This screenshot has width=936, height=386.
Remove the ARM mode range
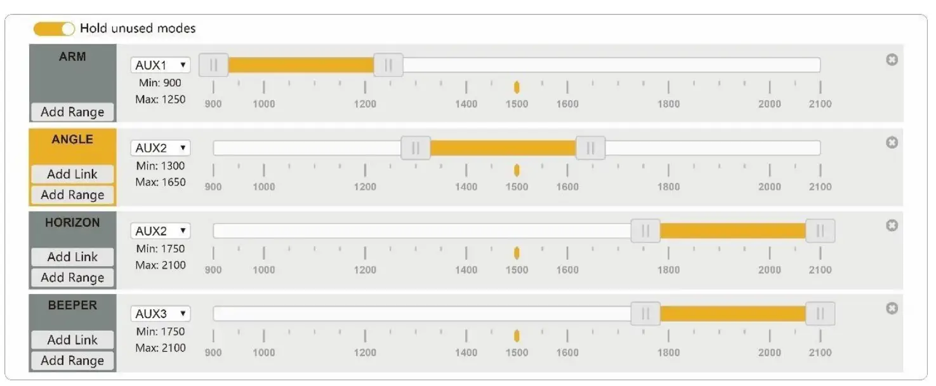click(892, 60)
